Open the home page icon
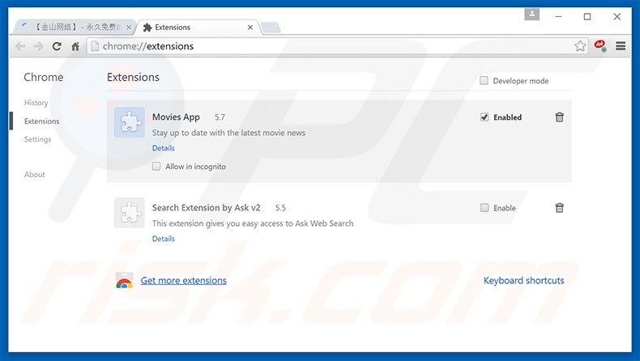The image size is (640, 361). pos(75,46)
